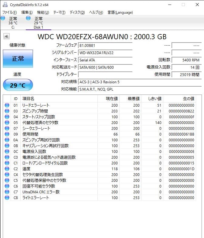Click the empty drive letter field
The image size is (204, 238).
(x=105, y=74)
